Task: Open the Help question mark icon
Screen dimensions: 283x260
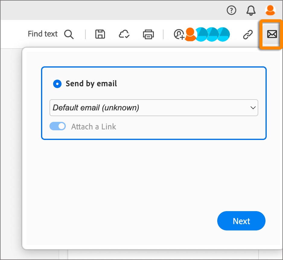Action: 231,11
